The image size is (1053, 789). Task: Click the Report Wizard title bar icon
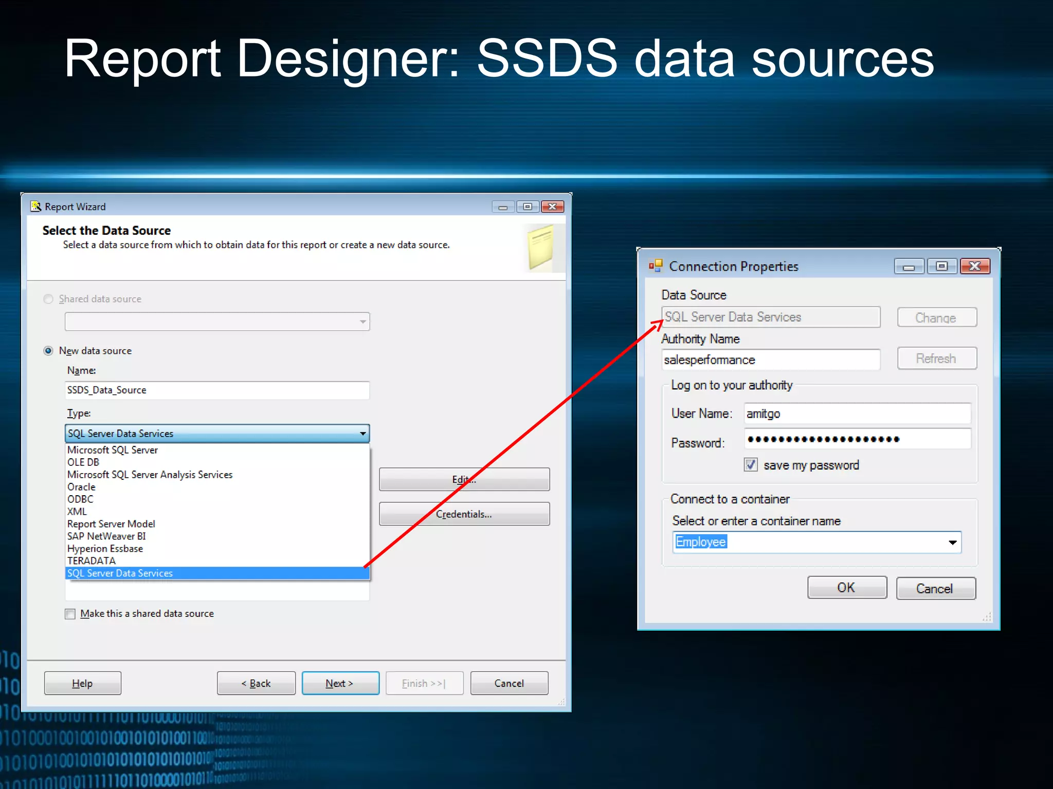(35, 206)
